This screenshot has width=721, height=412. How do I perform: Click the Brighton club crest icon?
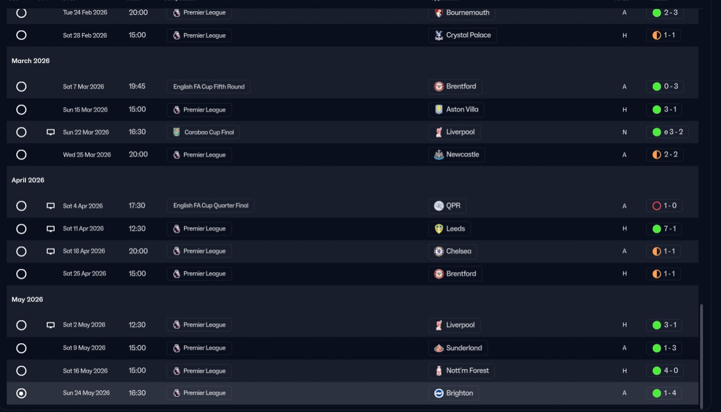pos(439,393)
